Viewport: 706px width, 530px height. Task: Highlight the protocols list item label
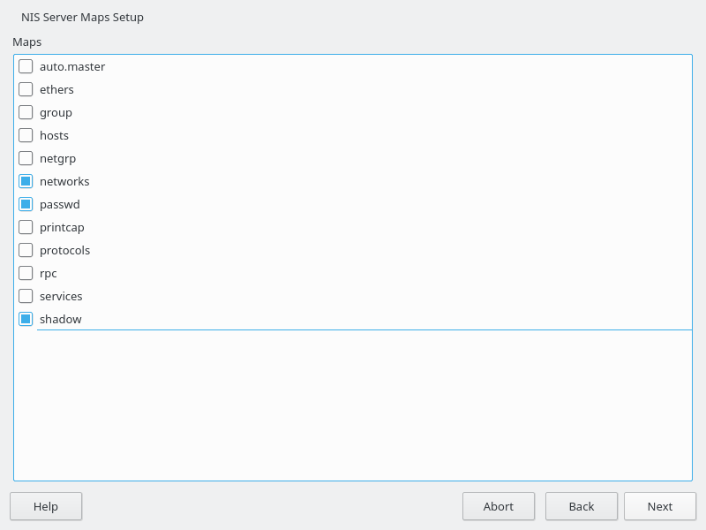coord(64,250)
